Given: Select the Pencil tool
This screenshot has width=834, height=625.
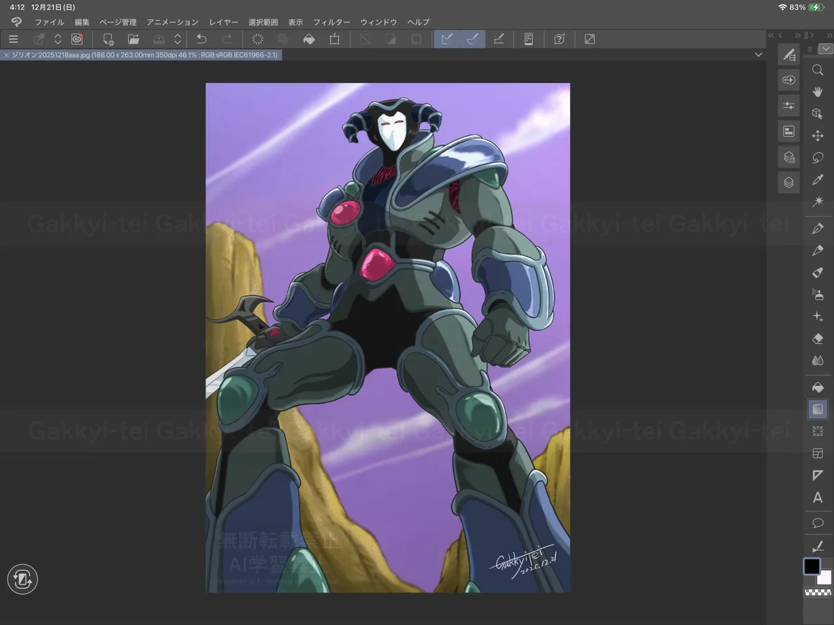Looking at the screenshot, I should click(x=818, y=251).
